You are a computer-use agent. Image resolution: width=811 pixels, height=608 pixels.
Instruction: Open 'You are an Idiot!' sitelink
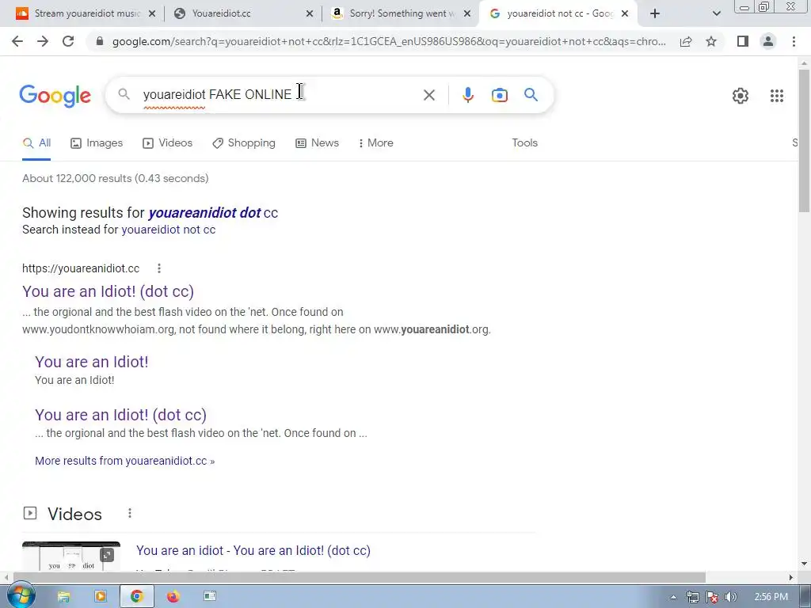click(92, 362)
